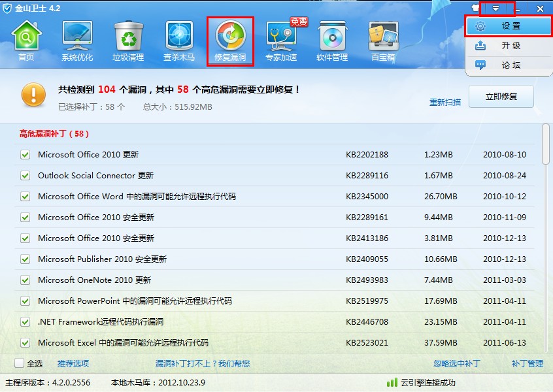Click 主程序版本：4.2.0.2556 status text
The height and width of the screenshot is (392, 553).
point(48,382)
